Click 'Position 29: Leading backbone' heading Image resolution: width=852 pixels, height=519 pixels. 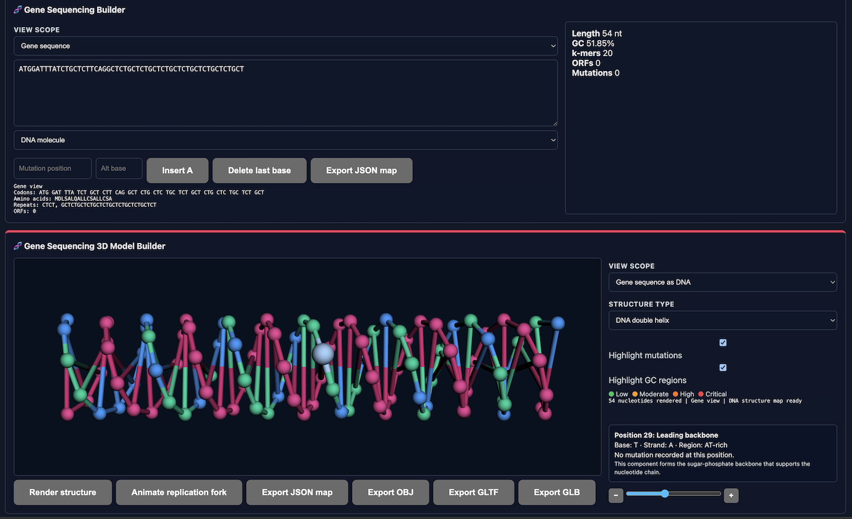(x=666, y=435)
